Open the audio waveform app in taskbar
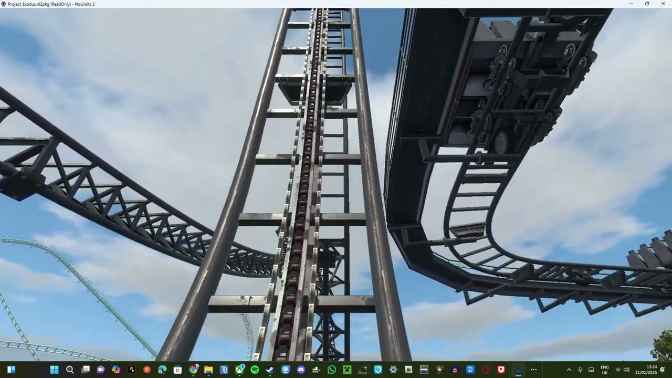The height and width of the screenshot is (378, 672). pyautogui.click(x=424, y=370)
